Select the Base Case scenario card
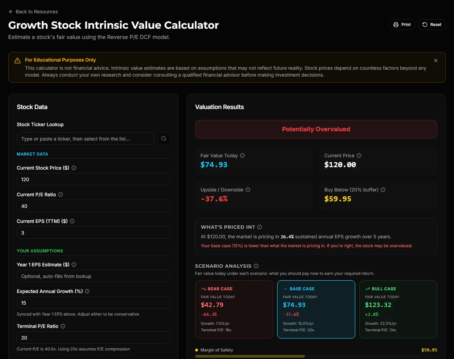Image resolution: width=454 pixels, height=359 pixels. click(316, 309)
